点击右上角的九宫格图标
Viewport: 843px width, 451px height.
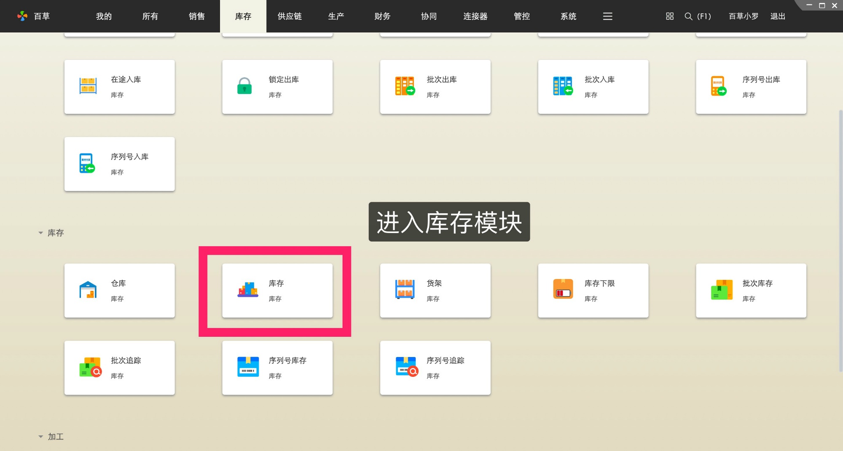pos(669,16)
